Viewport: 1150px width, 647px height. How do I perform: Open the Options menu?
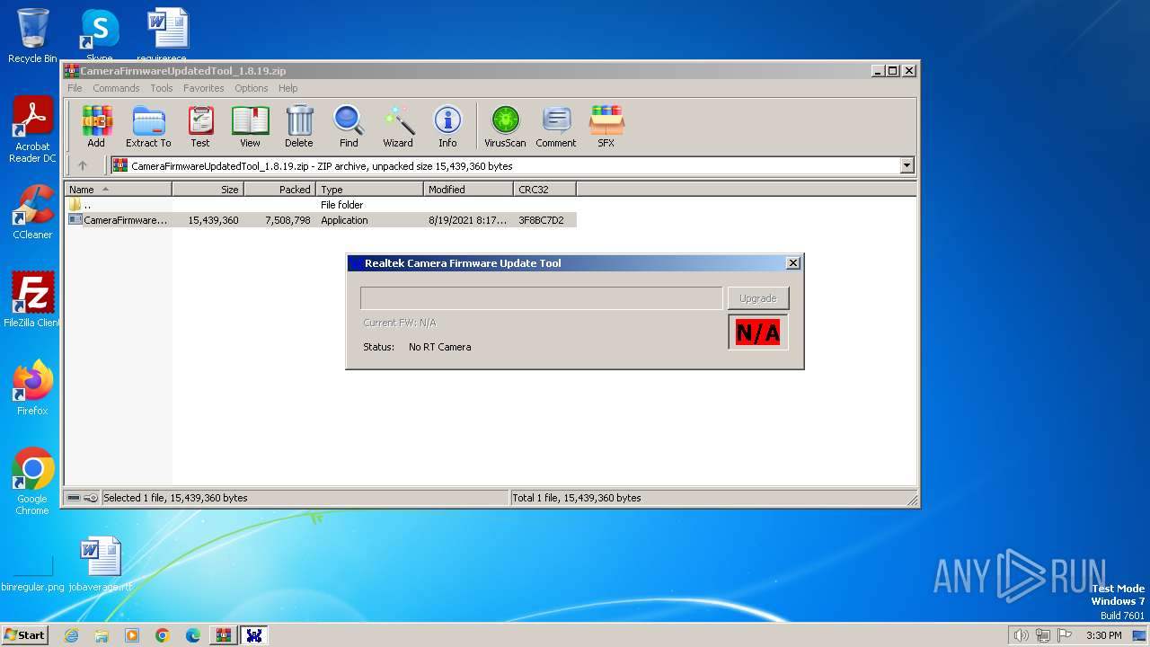(252, 88)
